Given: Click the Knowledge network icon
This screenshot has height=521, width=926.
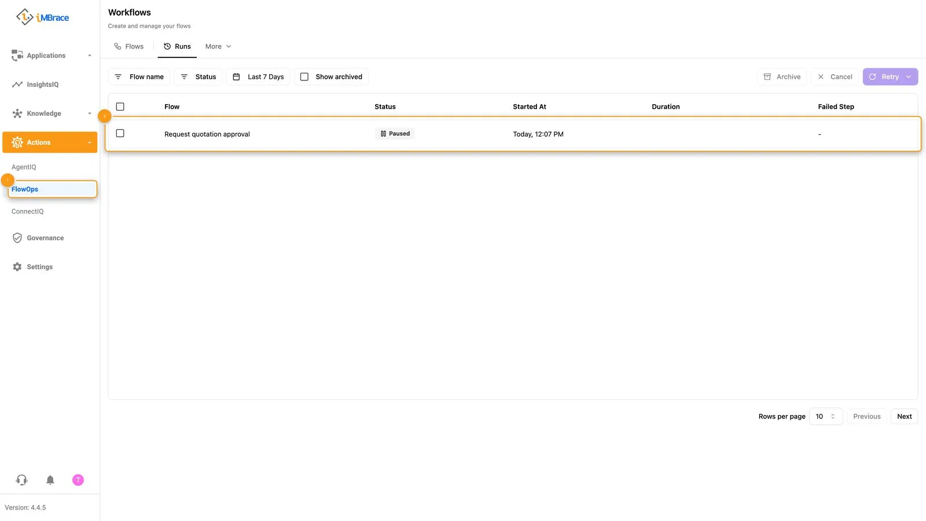Looking at the screenshot, I should pos(17,113).
